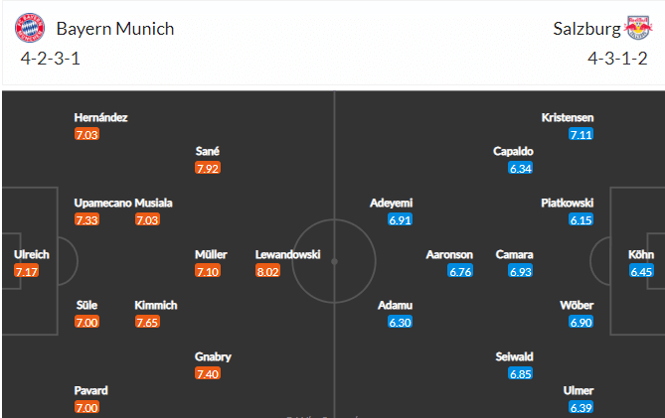Select goalkeeper Köhn
The width and height of the screenshot is (665, 418).
pos(641,254)
